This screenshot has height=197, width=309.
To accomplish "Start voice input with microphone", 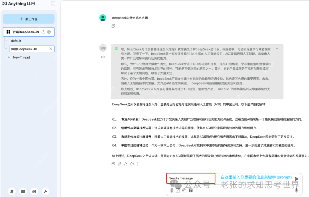I will (x=296, y=190).
